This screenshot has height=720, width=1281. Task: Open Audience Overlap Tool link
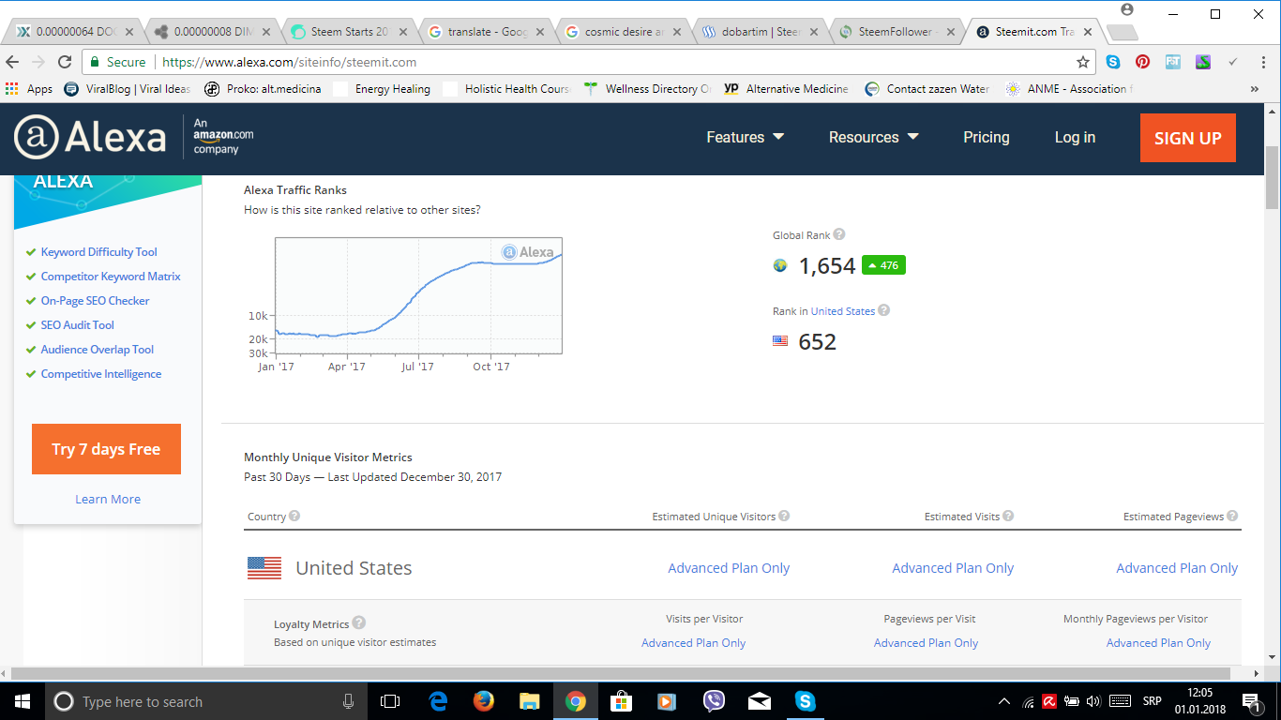point(98,350)
